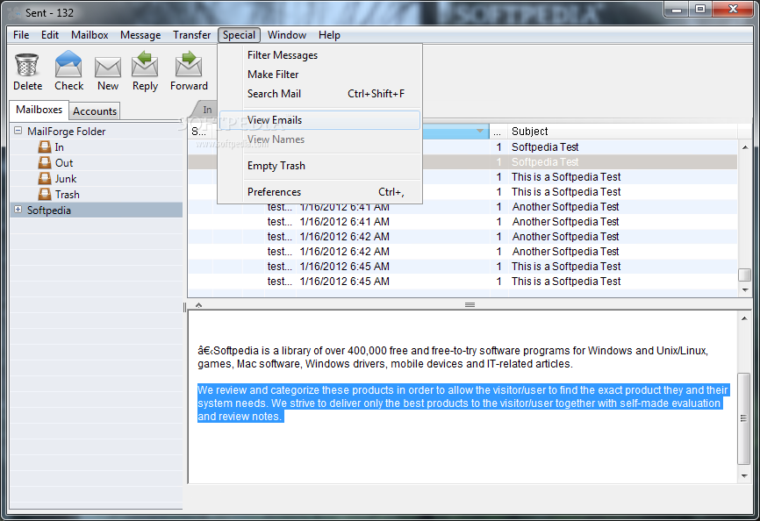Image resolution: width=760 pixels, height=521 pixels.
Task: Click the preview pane scrollbar thumb
Action: 743,418
